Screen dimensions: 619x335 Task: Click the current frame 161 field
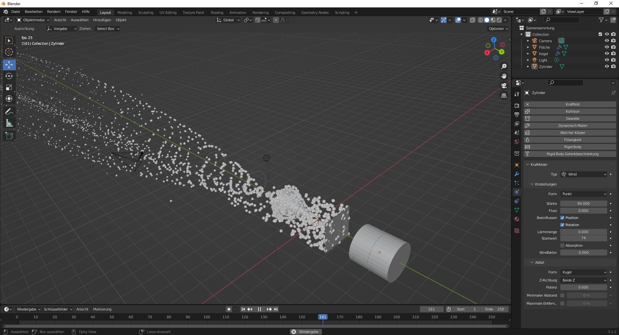431,309
